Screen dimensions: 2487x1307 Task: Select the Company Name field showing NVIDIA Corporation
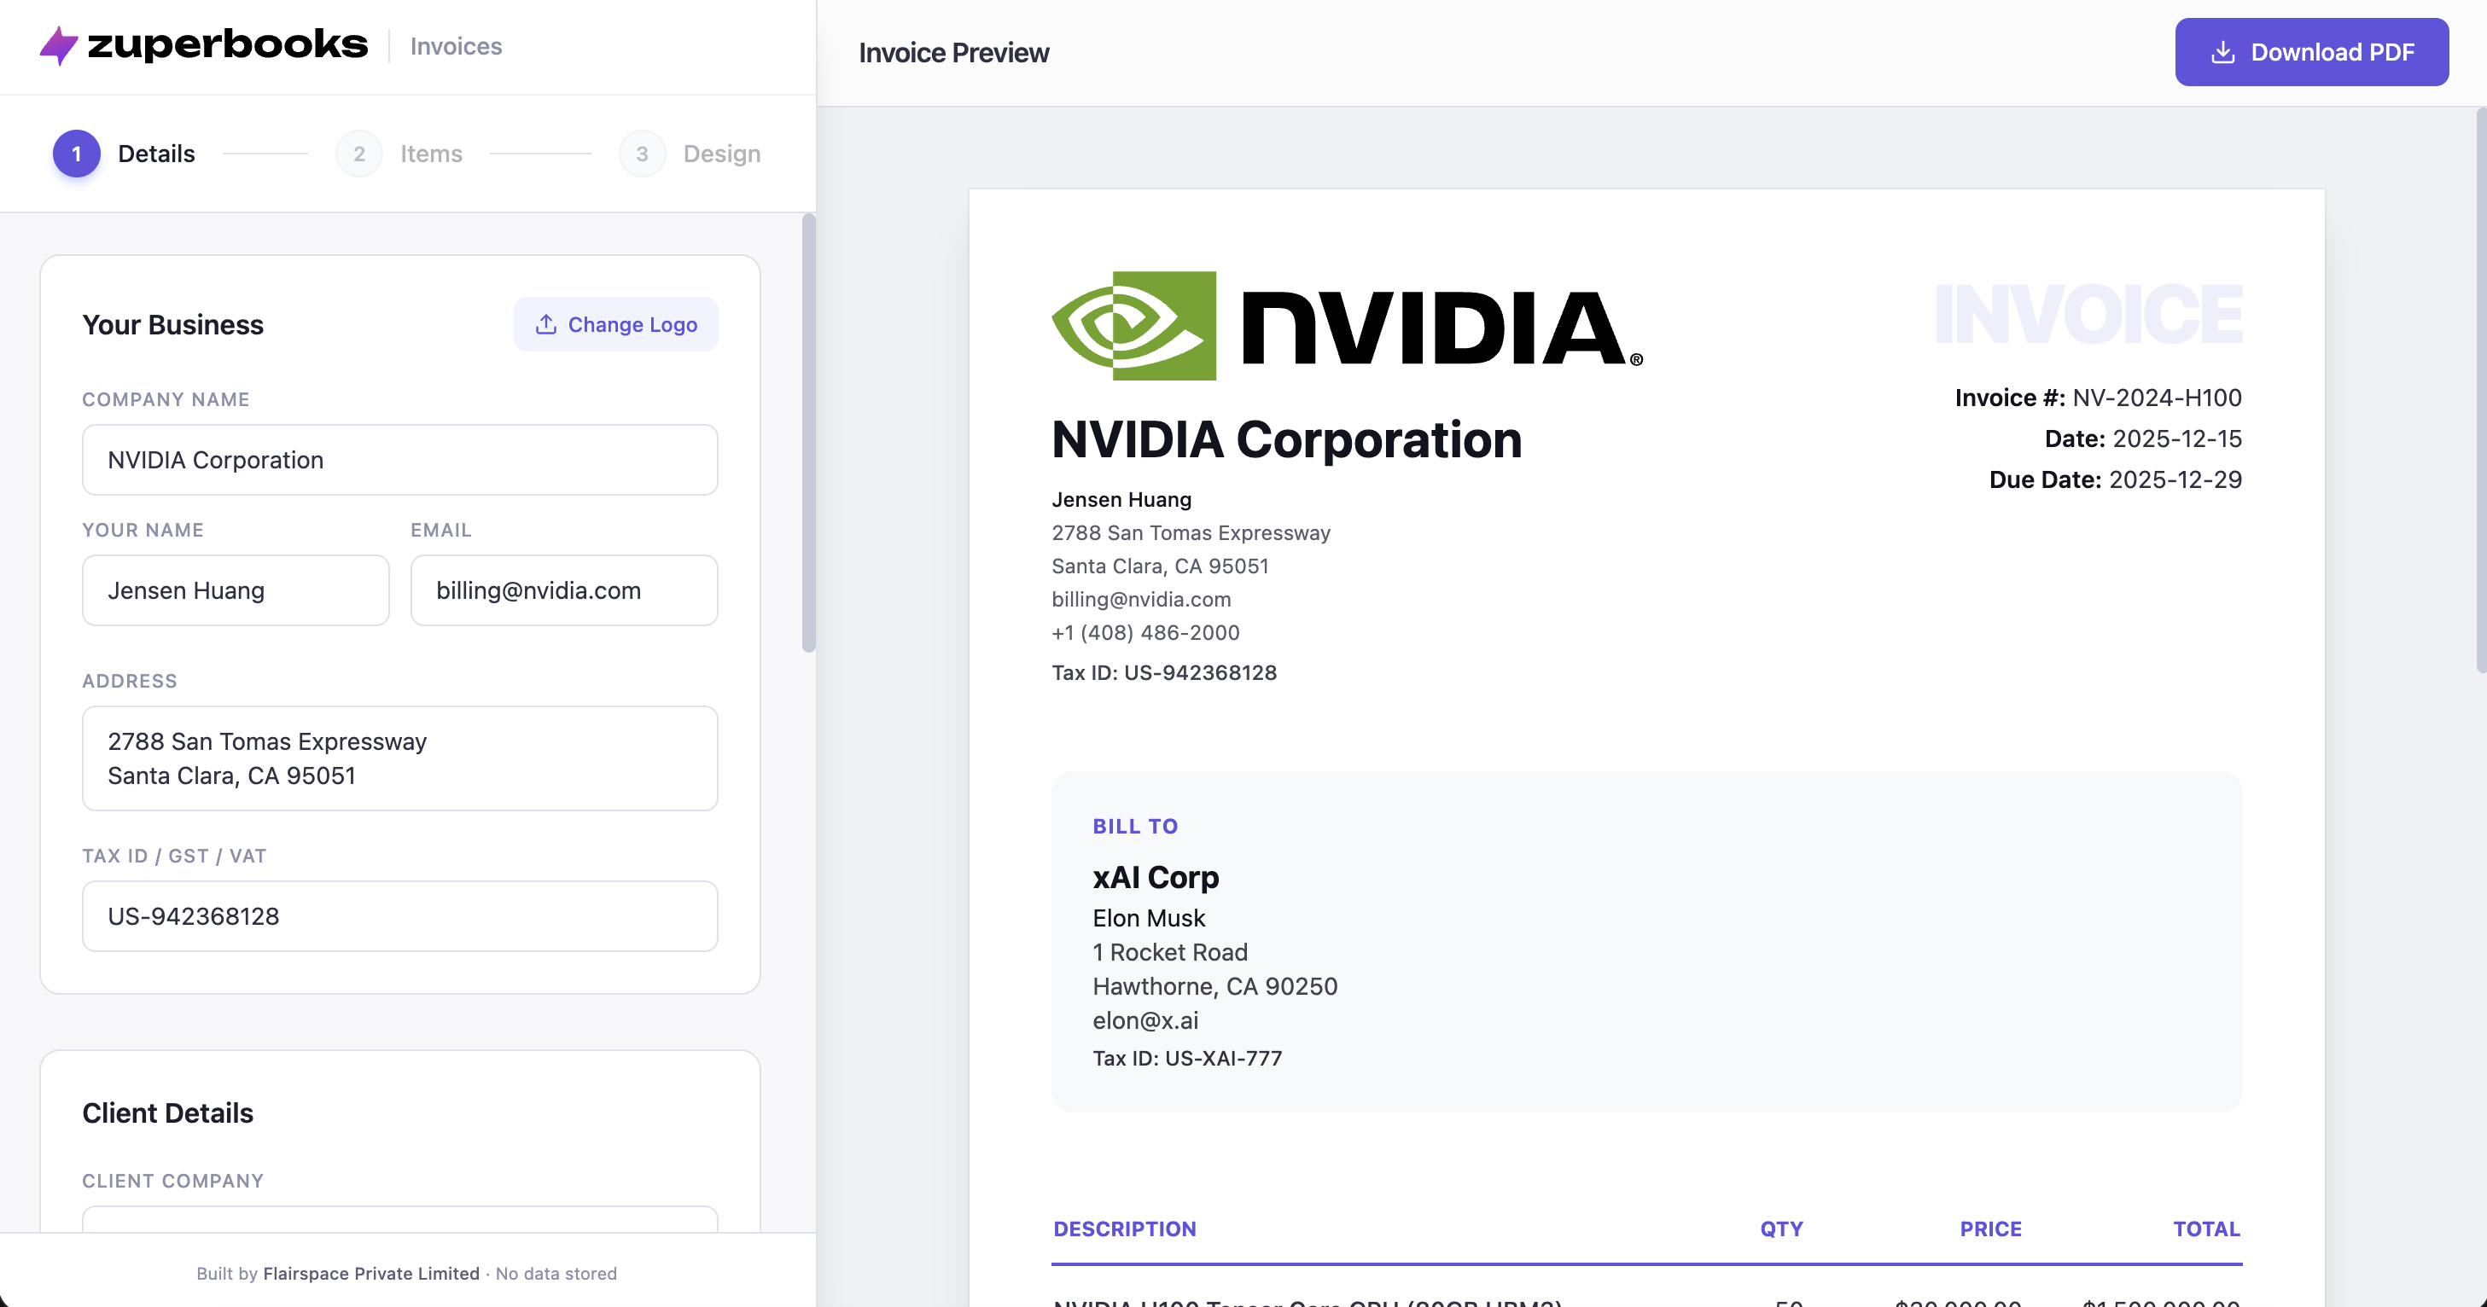(399, 460)
